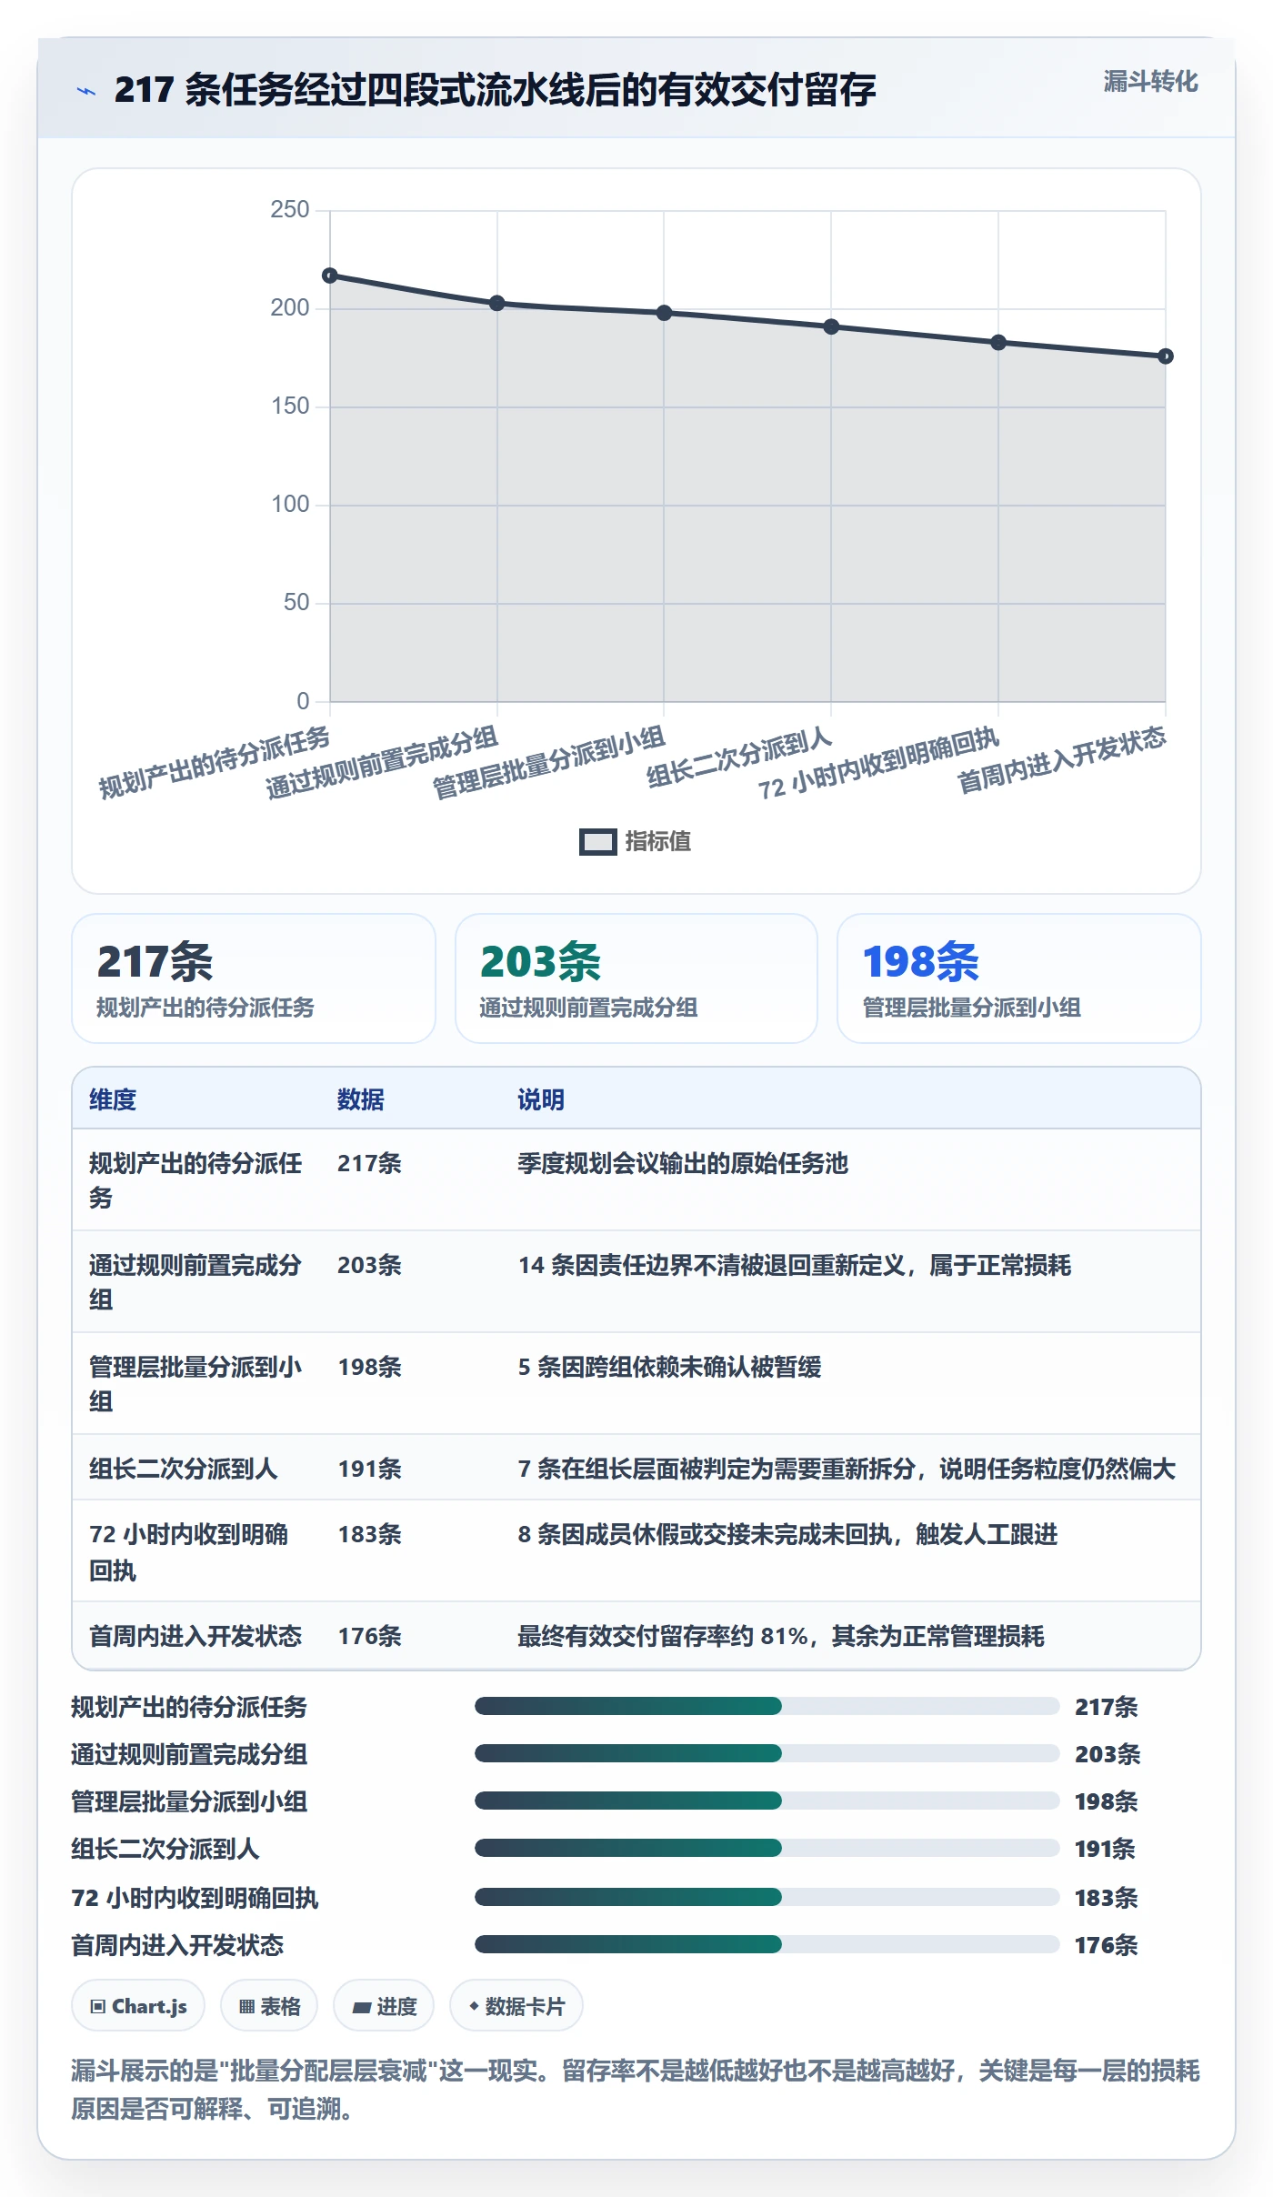Click the lightning icon beside the title
1273x2197 pixels.
(86, 91)
